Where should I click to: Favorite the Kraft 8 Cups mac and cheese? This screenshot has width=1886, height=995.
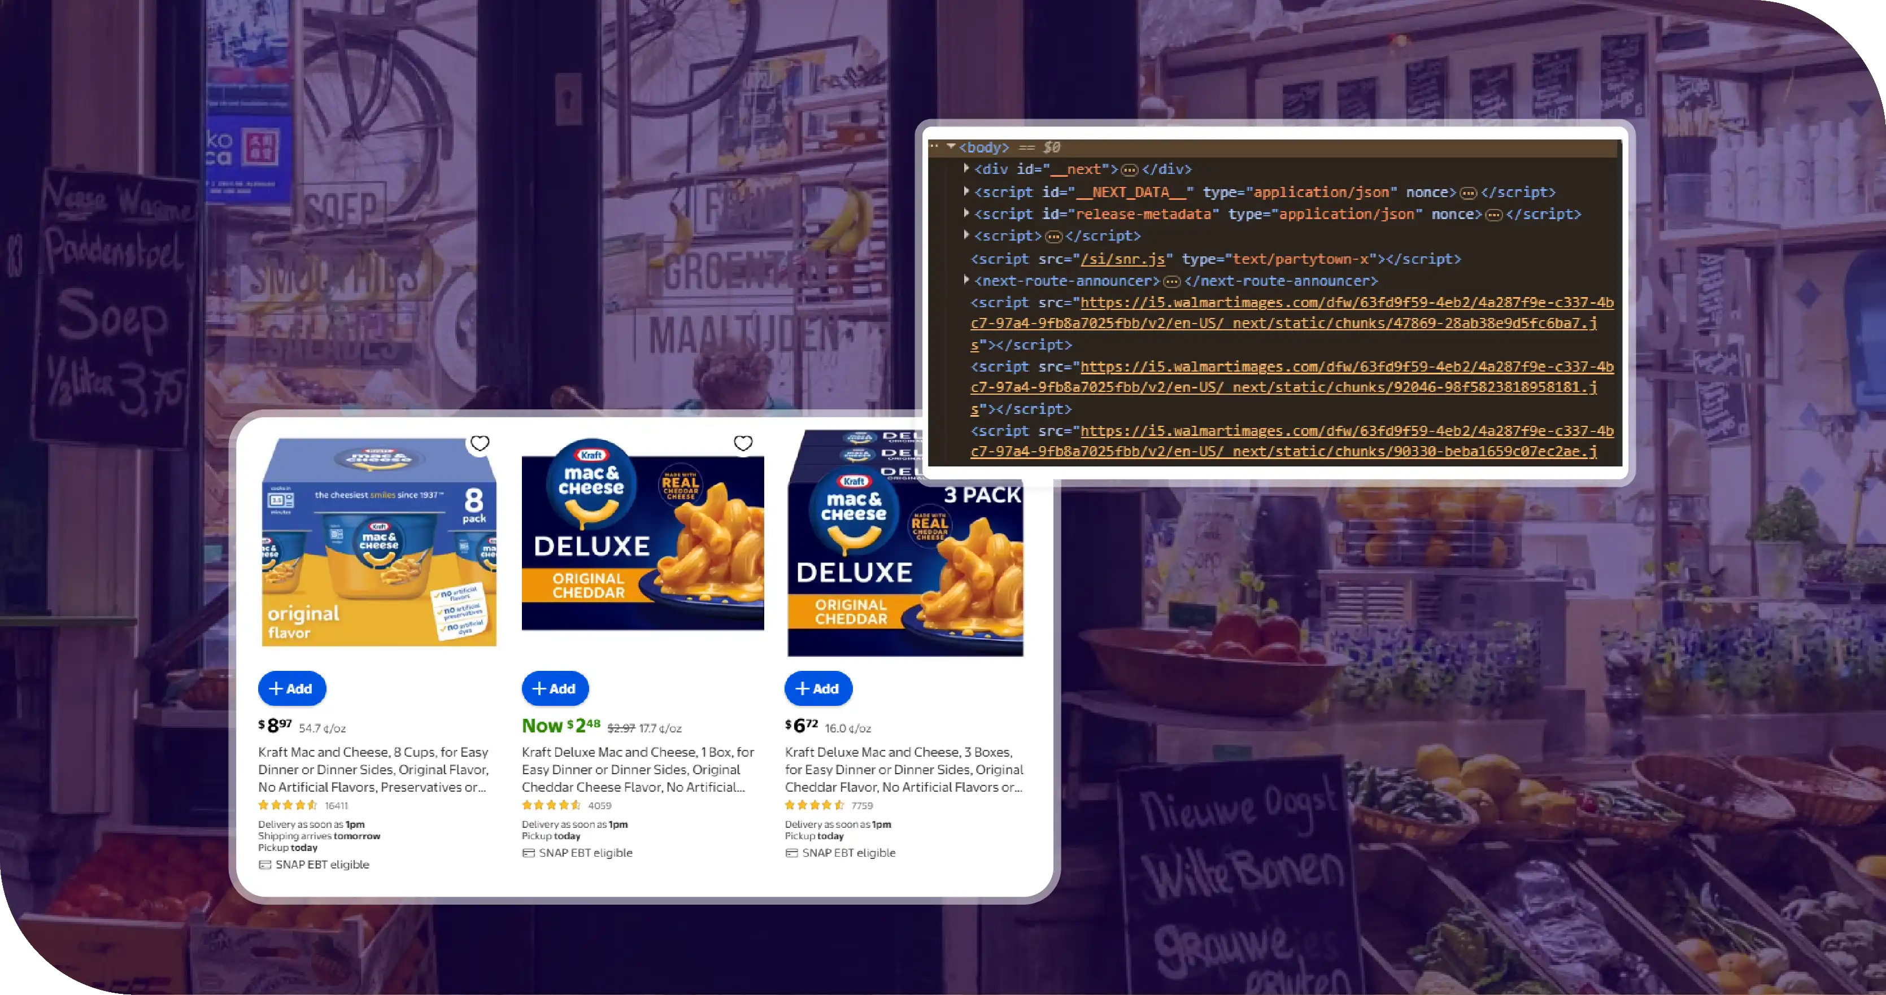(x=480, y=443)
